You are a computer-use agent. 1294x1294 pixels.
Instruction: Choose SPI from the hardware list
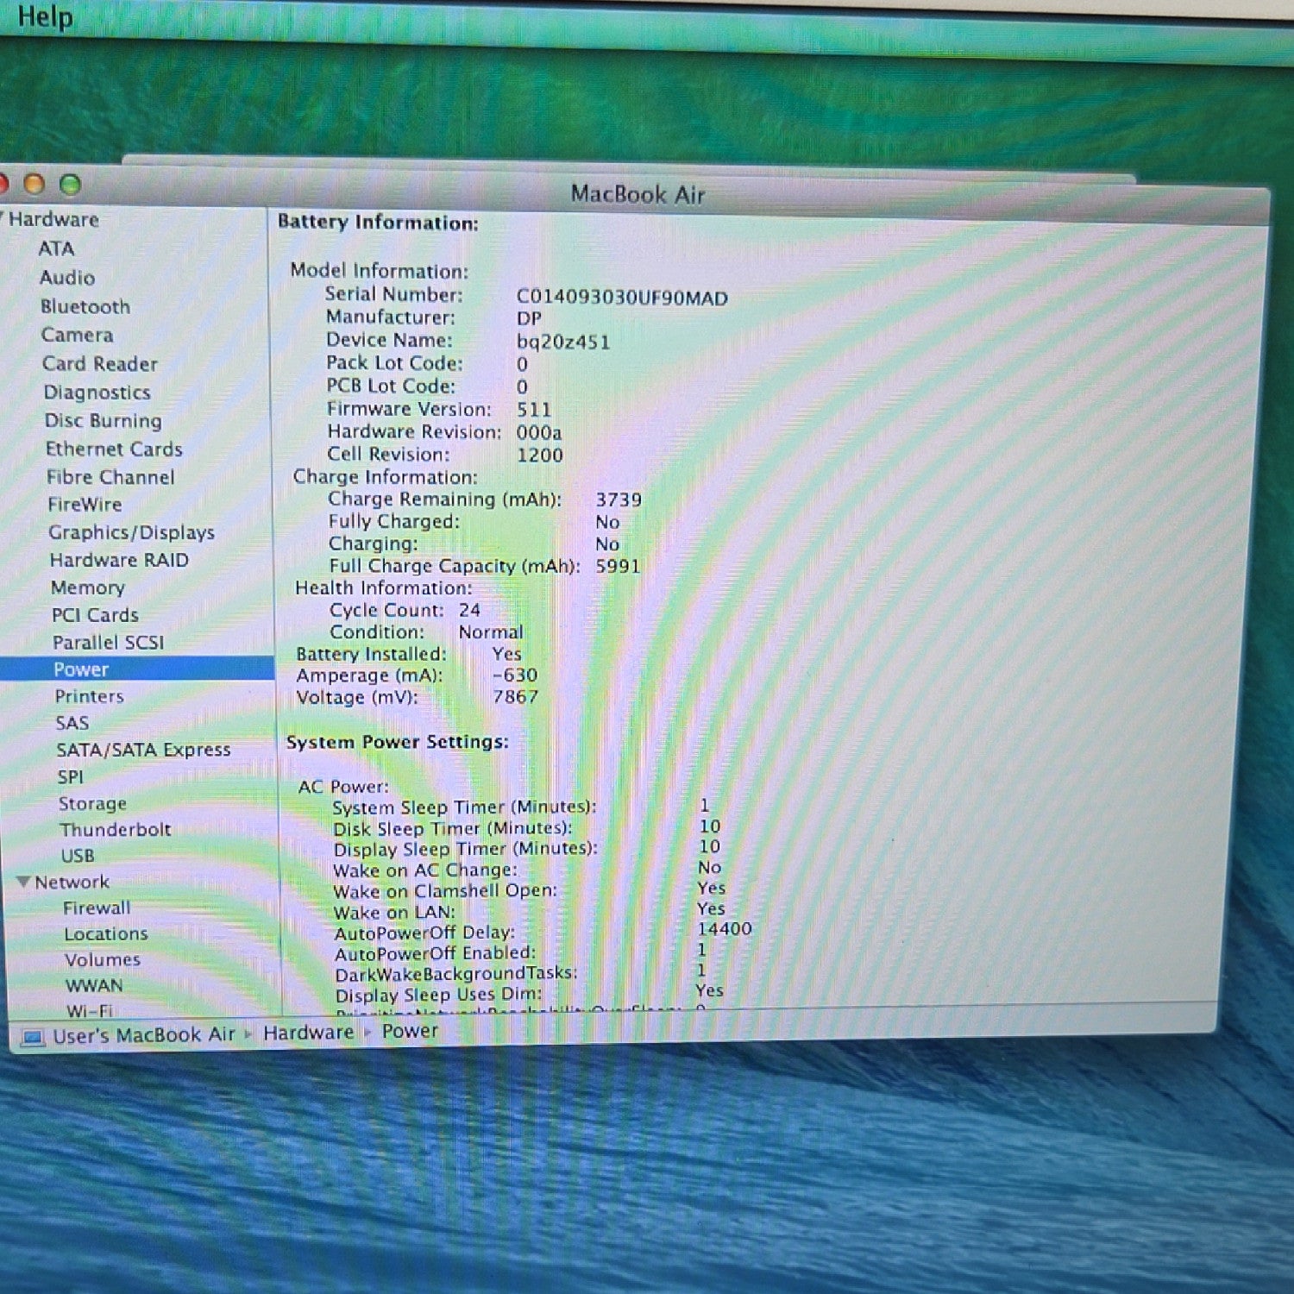pyautogui.click(x=71, y=776)
